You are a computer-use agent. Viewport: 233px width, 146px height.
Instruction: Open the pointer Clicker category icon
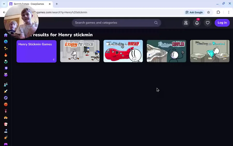6,137
